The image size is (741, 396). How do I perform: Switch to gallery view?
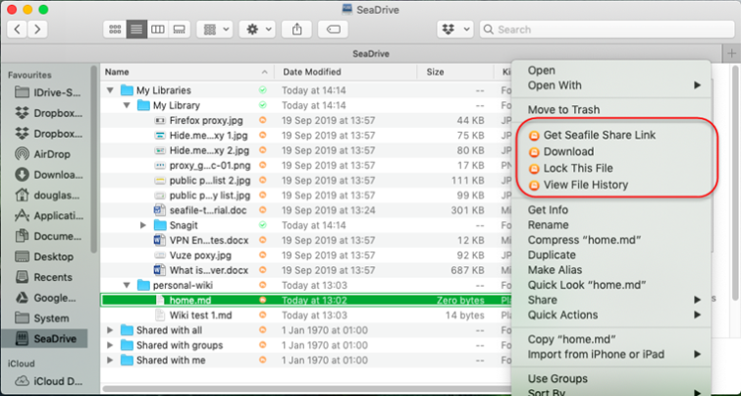pyautogui.click(x=180, y=29)
